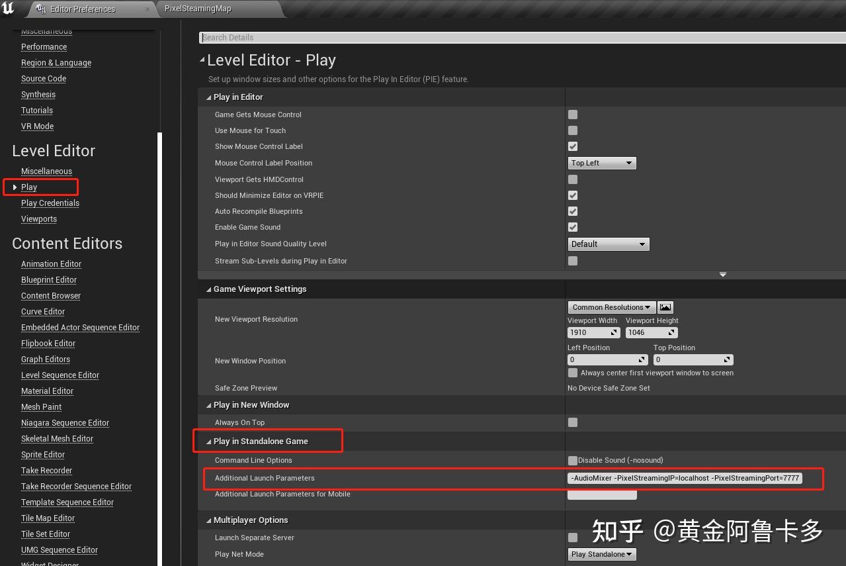
Task: Enable Game Gets Mouse Control
Action: pos(572,114)
